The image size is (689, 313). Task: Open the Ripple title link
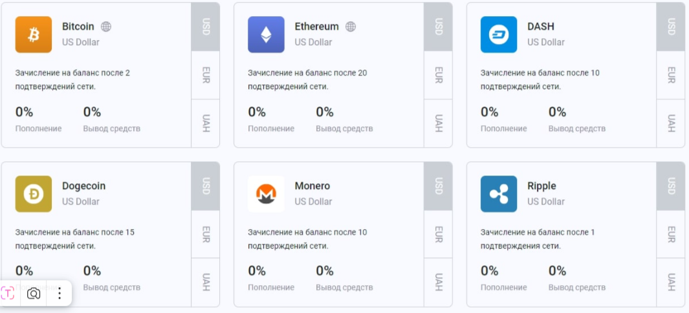coord(542,186)
